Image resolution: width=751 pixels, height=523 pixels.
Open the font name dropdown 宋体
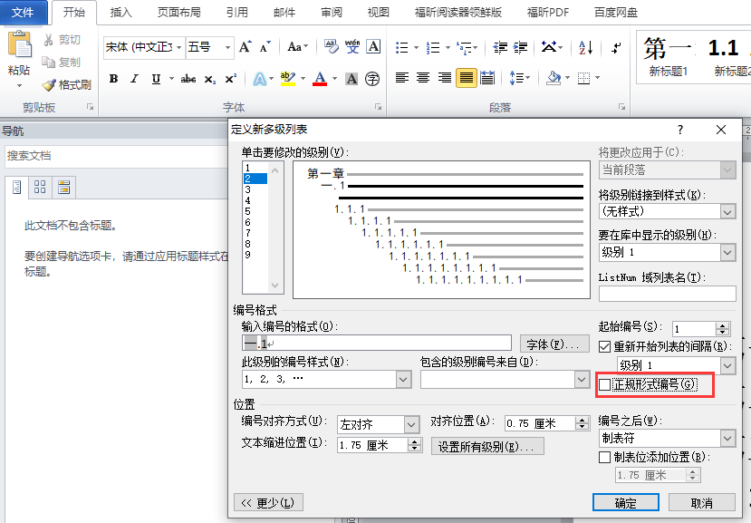pos(178,47)
